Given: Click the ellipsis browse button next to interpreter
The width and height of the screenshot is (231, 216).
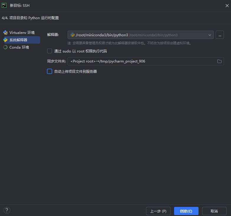Looking at the screenshot, I should click(220, 35).
